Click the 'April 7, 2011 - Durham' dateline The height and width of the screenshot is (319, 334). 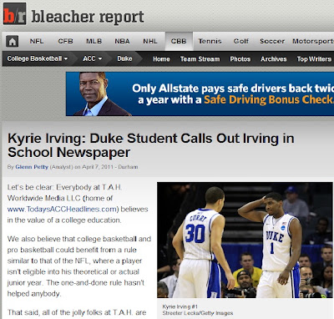point(110,167)
